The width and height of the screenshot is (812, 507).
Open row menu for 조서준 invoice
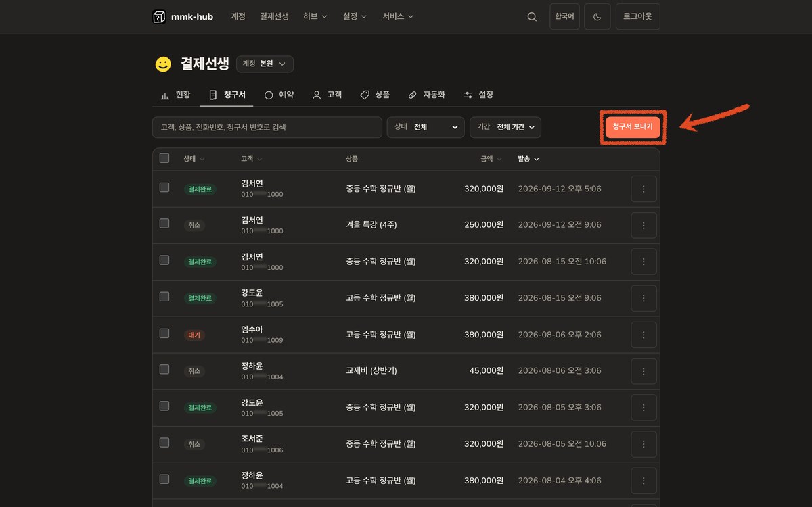[x=644, y=444]
